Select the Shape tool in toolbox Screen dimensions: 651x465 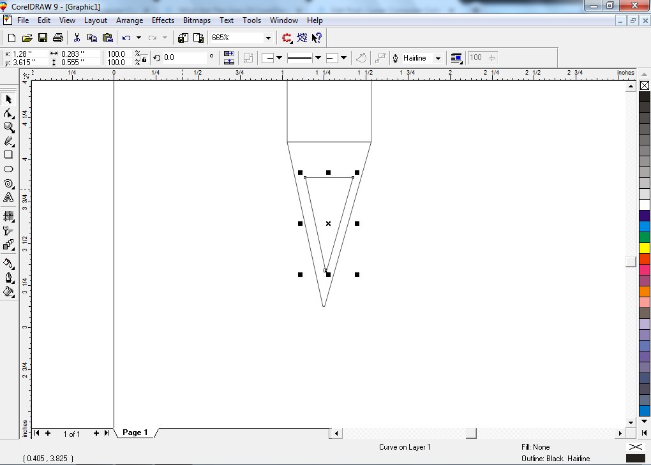coord(8,113)
